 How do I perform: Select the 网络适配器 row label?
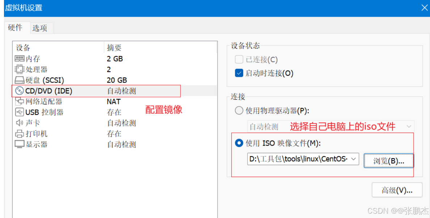click(44, 101)
